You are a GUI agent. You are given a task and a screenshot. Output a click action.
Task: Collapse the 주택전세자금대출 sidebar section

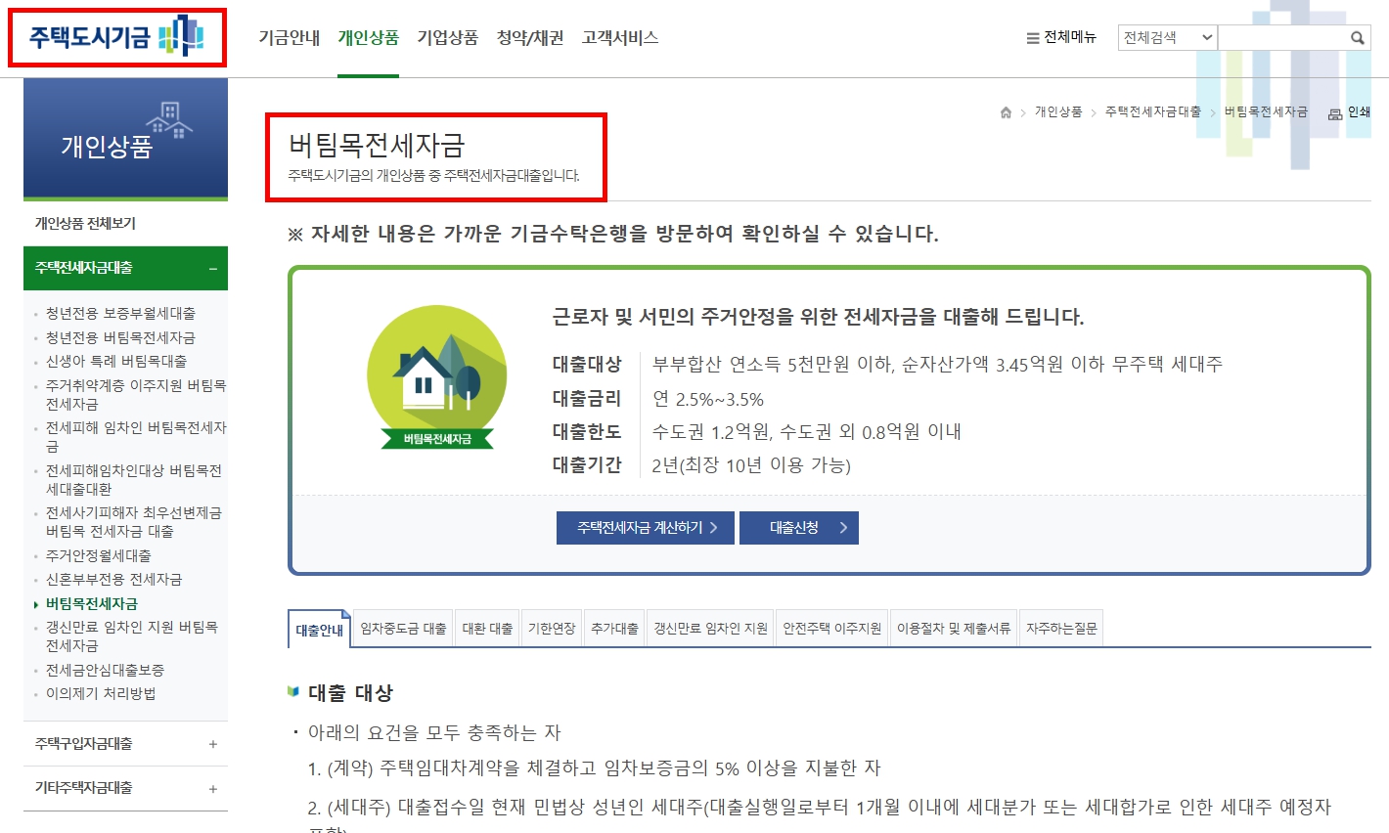125,268
